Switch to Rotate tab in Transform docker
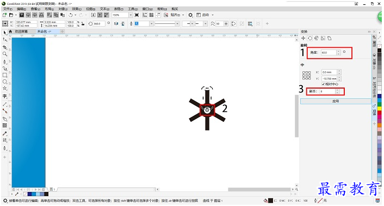This screenshot has height=206, width=384. [310, 38]
